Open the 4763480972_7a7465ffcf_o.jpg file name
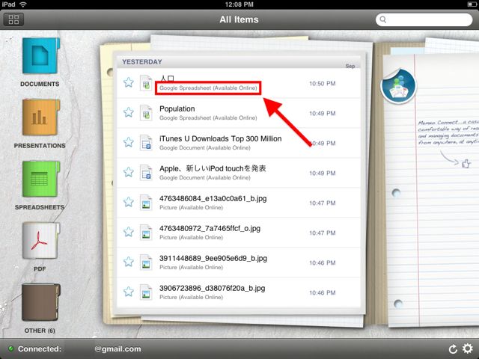 click(x=210, y=229)
